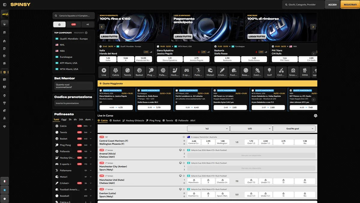Focus the Giochi, Categorie, Provider search box
Viewport: 360px width, 203px height.
[x=303, y=5]
